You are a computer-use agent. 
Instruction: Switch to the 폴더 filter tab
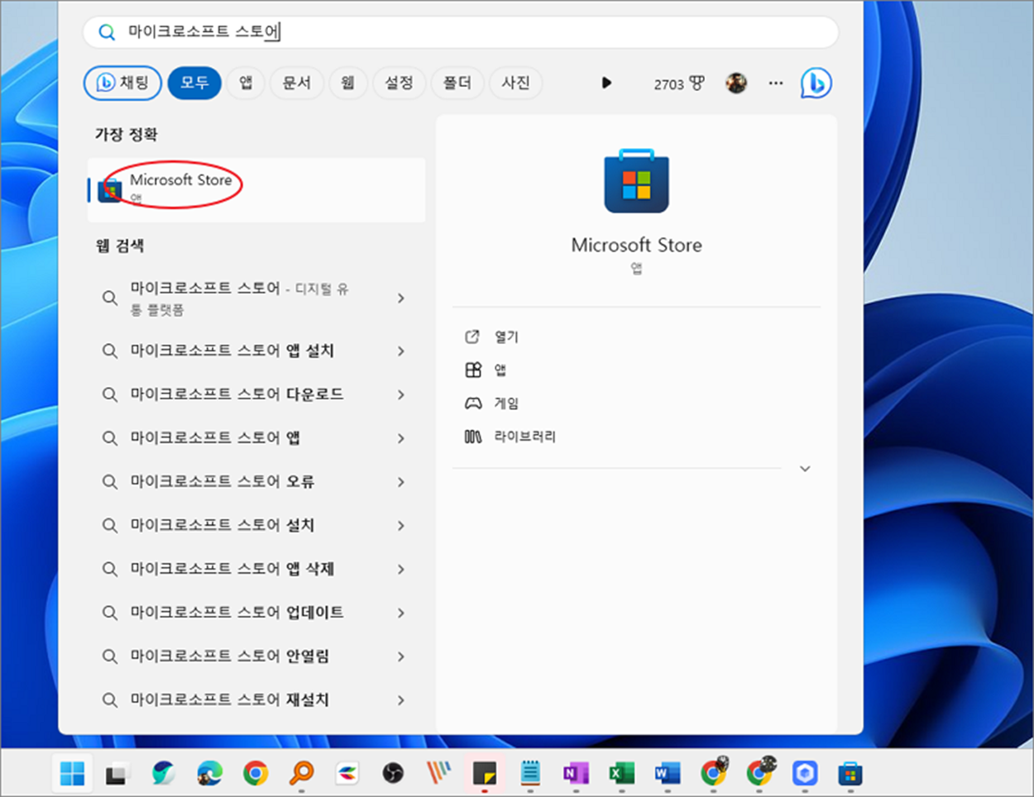coord(457,83)
